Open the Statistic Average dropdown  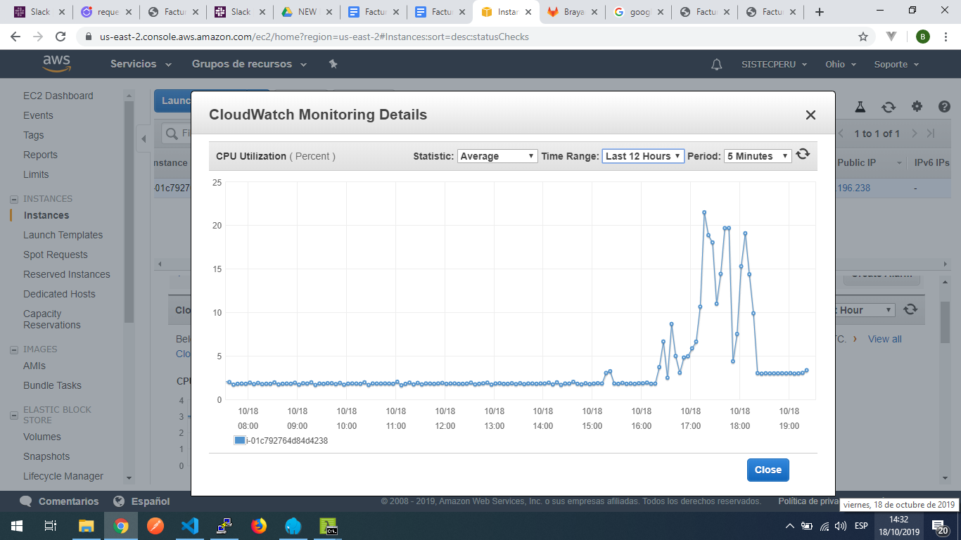pos(497,156)
